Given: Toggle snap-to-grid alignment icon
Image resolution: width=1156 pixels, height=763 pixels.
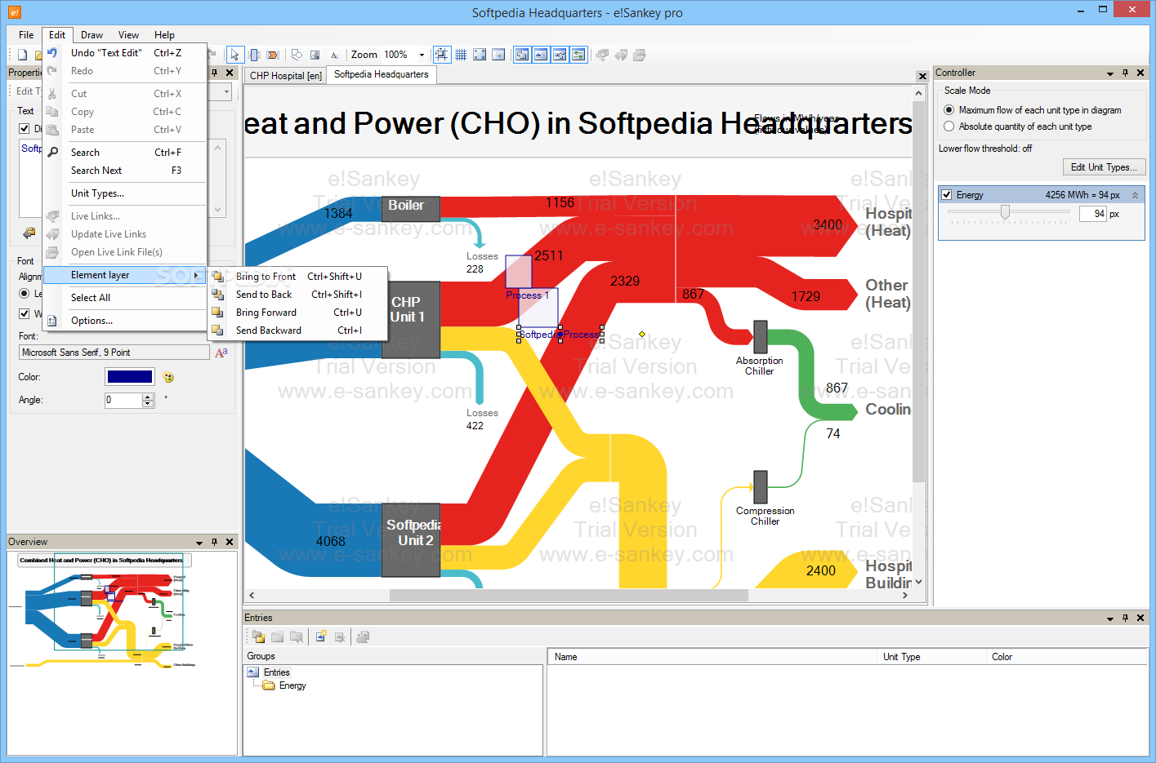Looking at the screenshot, I should tap(441, 55).
